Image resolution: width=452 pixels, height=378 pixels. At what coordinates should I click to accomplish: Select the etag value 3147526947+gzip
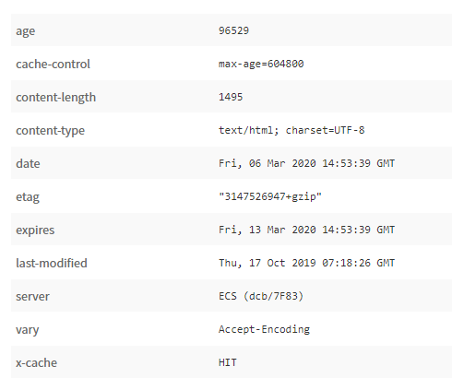click(x=270, y=196)
